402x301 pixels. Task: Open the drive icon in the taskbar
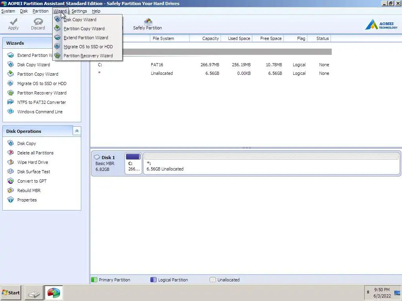(34, 293)
